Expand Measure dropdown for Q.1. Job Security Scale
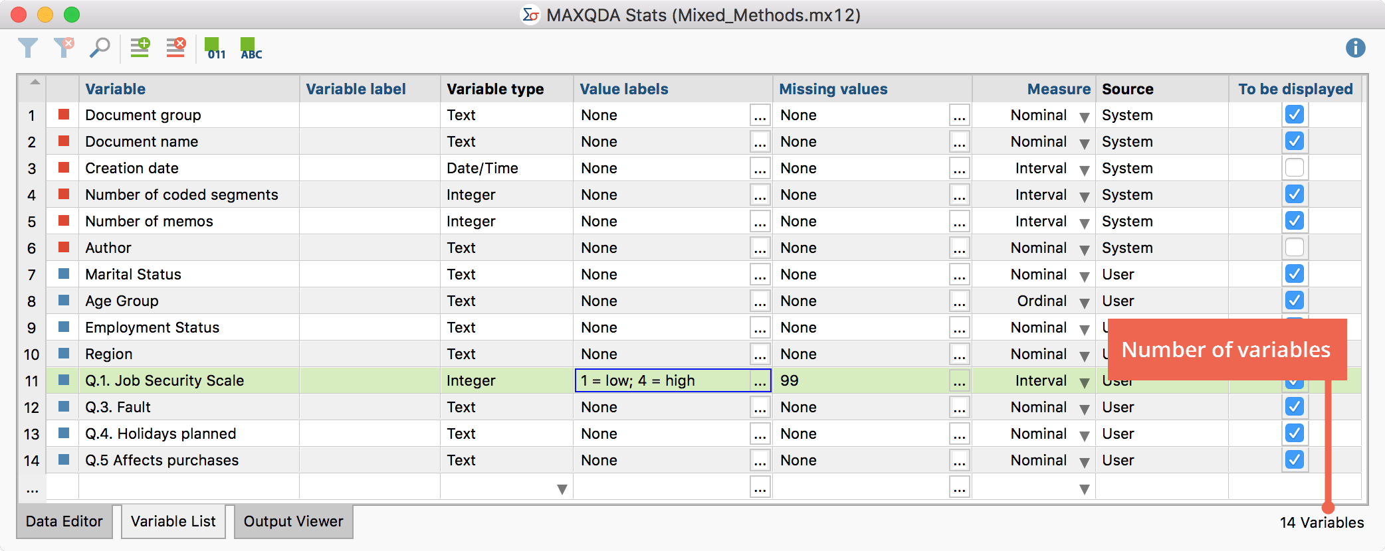The image size is (1385, 551). [1084, 382]
